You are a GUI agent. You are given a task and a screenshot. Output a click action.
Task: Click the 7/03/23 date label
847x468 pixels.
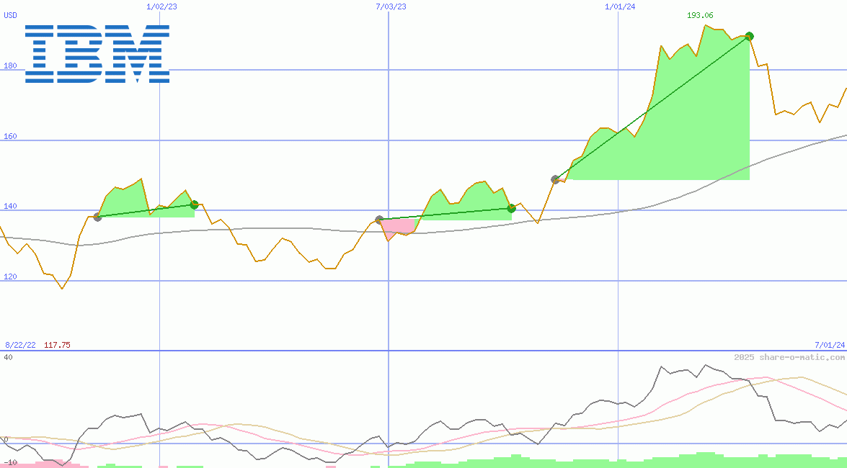point(391,6)
